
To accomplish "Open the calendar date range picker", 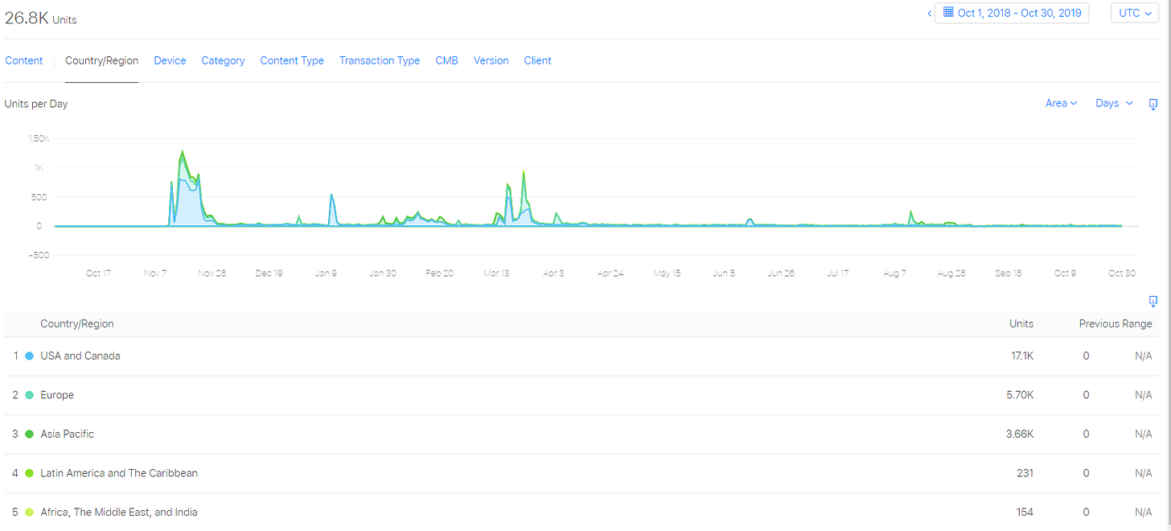I will tap(1012, 13).
